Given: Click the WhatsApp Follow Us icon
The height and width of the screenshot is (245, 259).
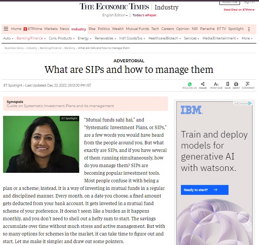Looking at the screenshot, I should [190, 84].
